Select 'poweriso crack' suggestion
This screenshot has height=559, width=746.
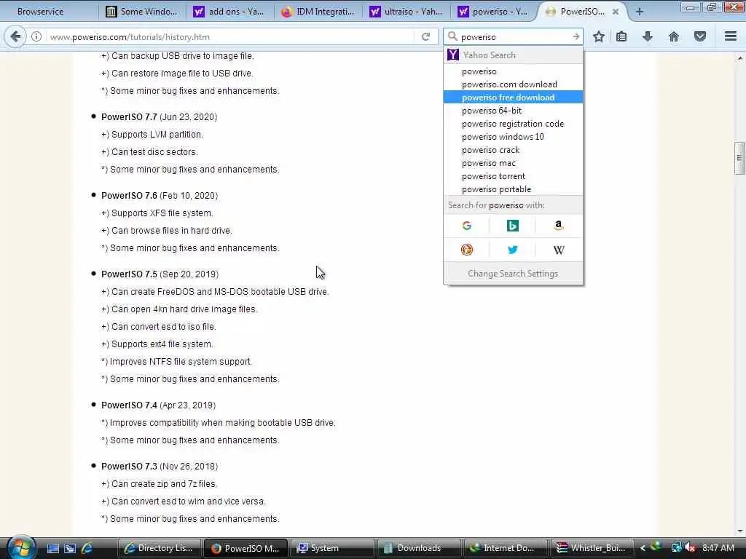tap(513, 150)
